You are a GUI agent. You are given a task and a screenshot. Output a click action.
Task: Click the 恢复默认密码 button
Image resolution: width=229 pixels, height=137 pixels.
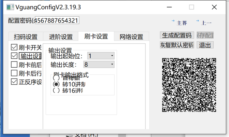pyautogui.click(x=177, y=45)
